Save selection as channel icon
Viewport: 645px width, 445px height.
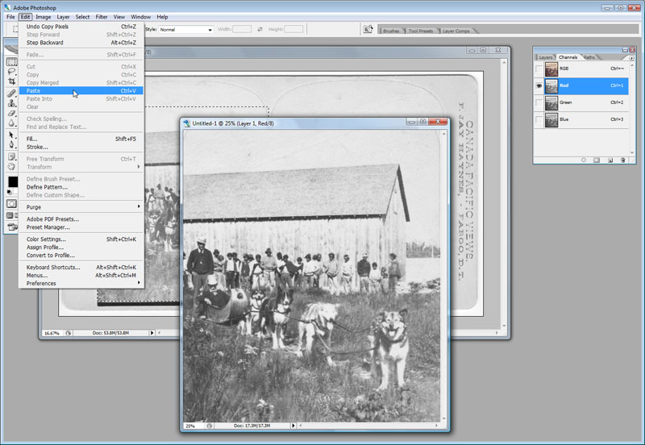point(597,160)
